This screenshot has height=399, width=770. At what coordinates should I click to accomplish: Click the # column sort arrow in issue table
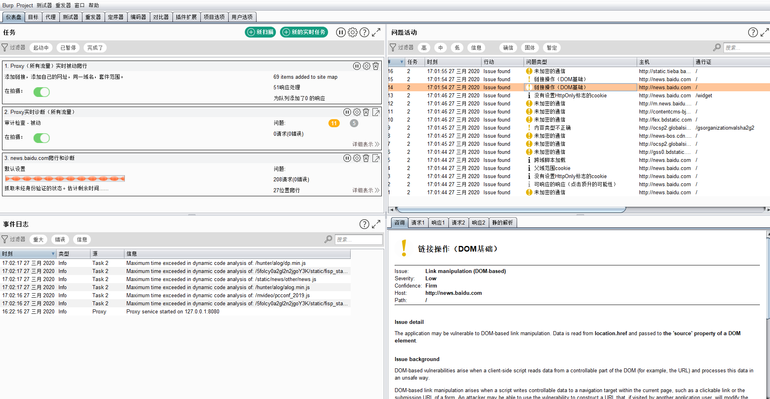(402, 62)
